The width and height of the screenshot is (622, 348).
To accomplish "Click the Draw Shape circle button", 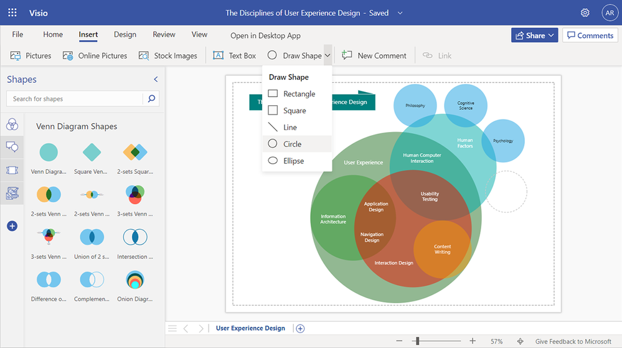I will (x=295, y=55).
